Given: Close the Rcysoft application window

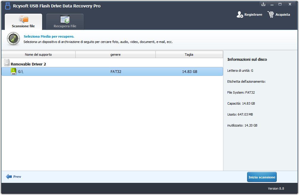Looking at the screenshot, I should click(290, 4).
